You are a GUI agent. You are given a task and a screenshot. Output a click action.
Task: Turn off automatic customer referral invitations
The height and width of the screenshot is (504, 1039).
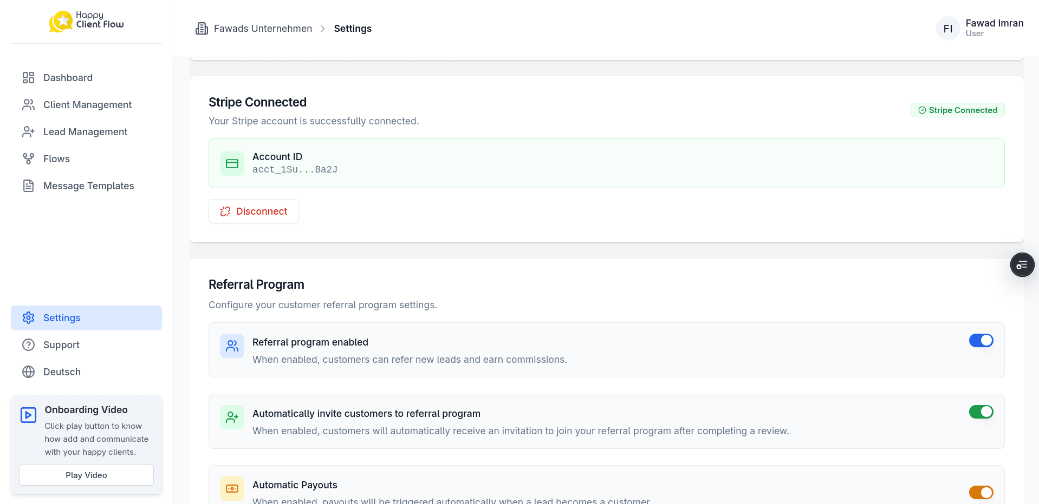pos(981,412)
